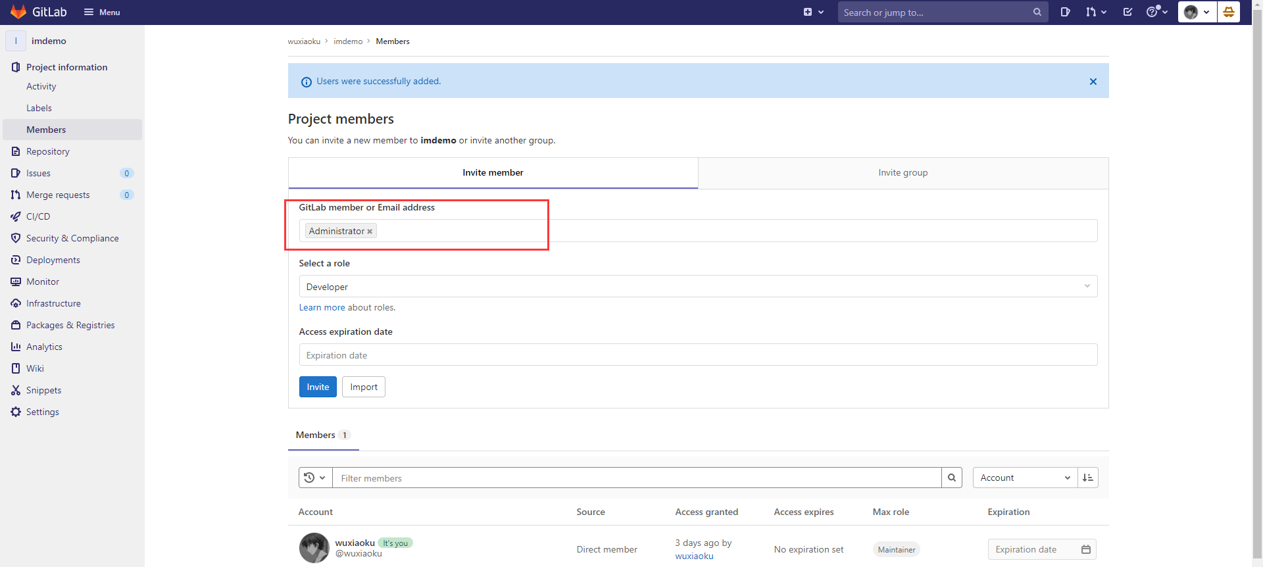Click the Access expiration date field

coord(697,355)
